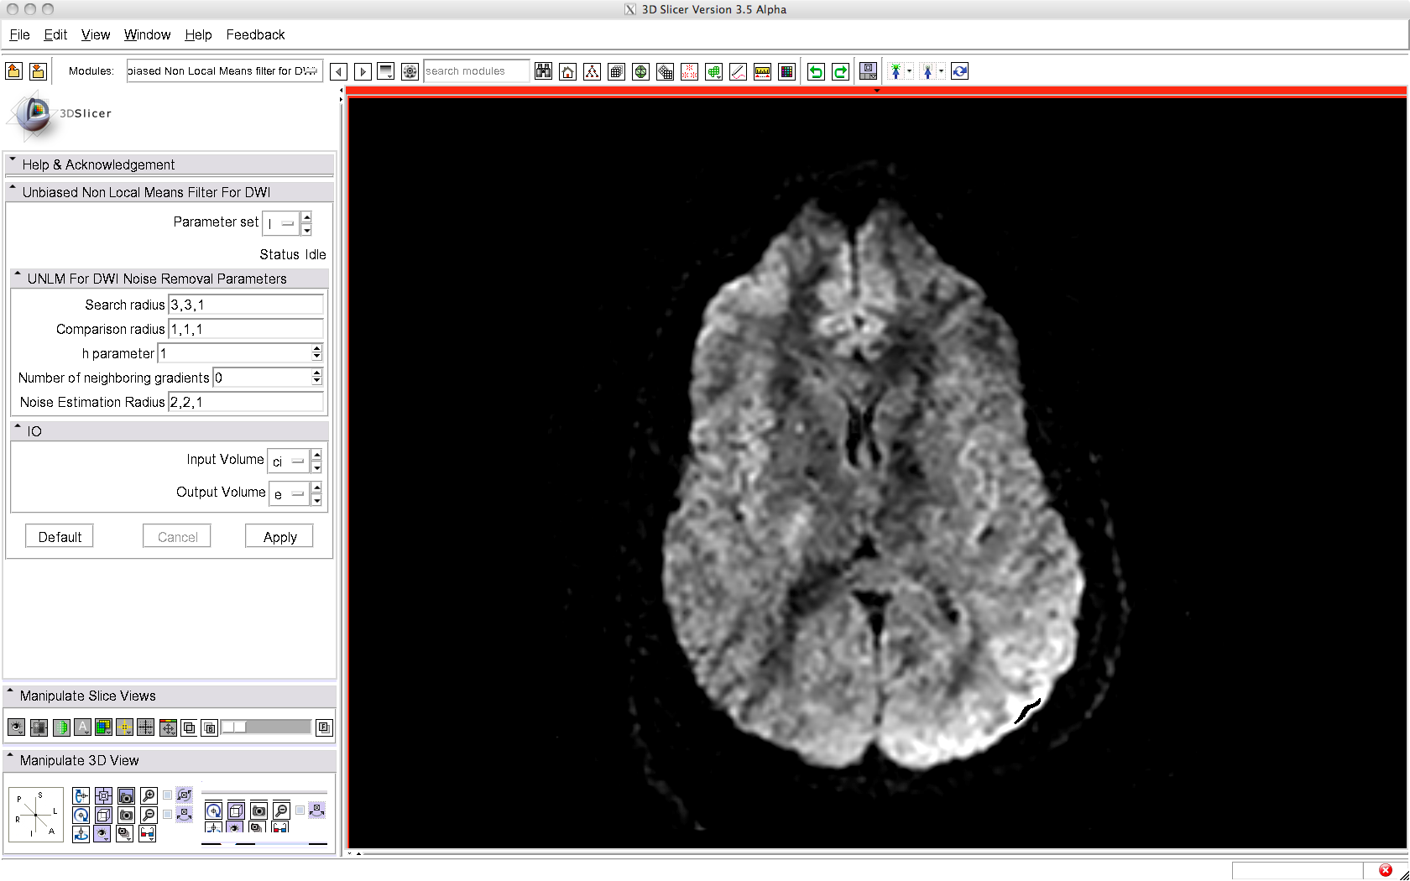
Task: Open the View menu
Action: (x=96, y=34)
